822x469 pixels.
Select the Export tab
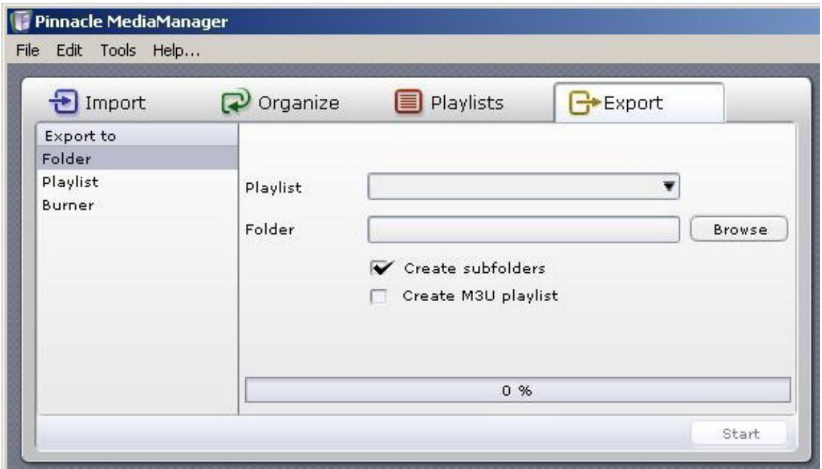coord(639,103)
